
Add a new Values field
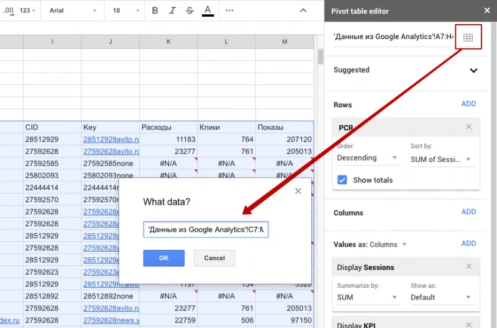[468, 243]
